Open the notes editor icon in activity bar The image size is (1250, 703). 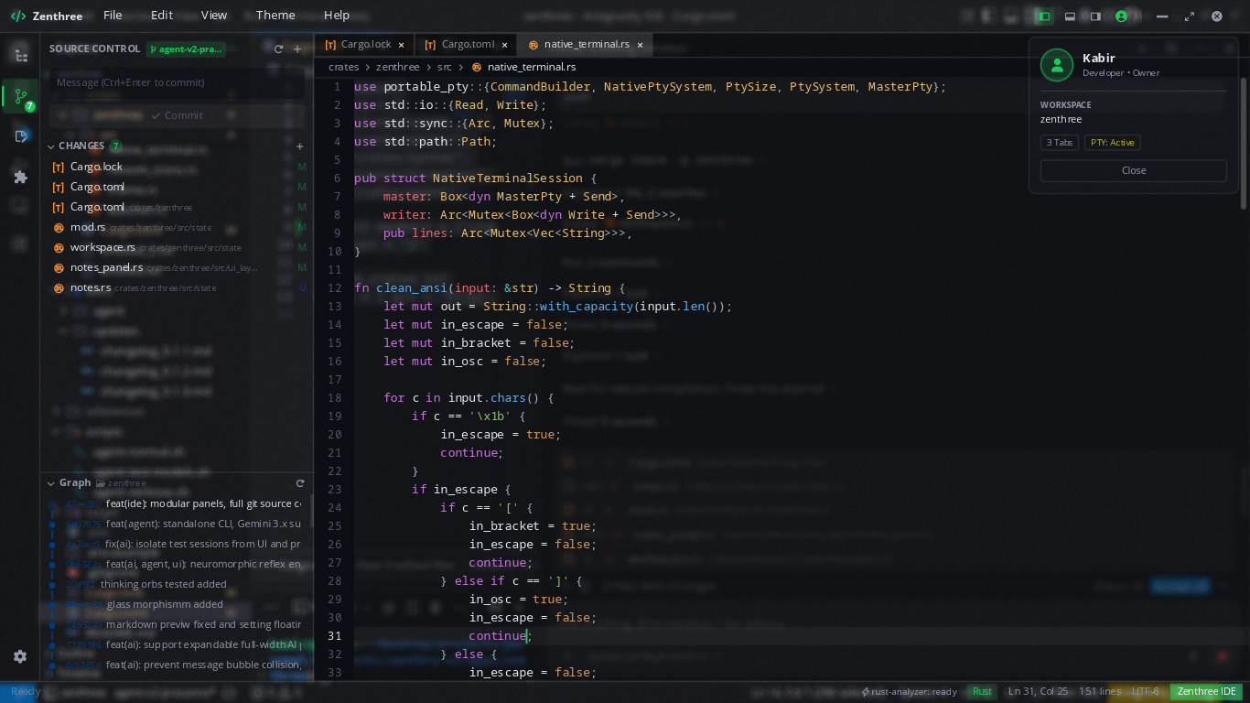[20, 136]
